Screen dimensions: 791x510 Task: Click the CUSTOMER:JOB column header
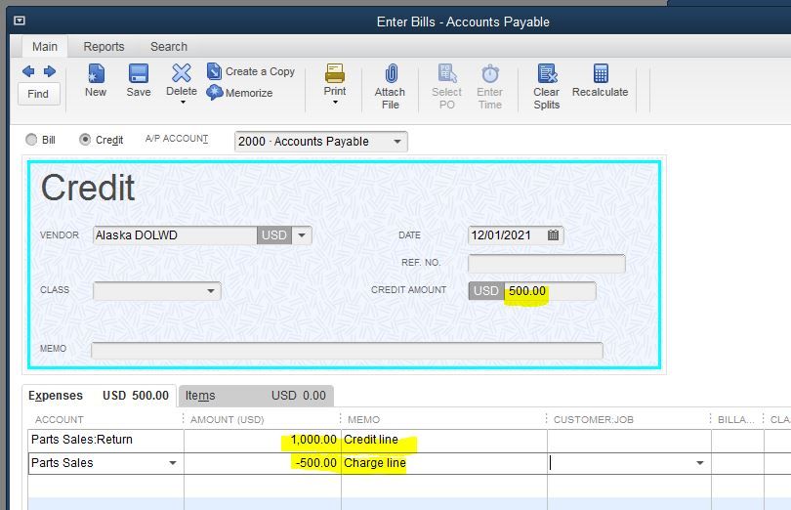(x=594, y=419)
